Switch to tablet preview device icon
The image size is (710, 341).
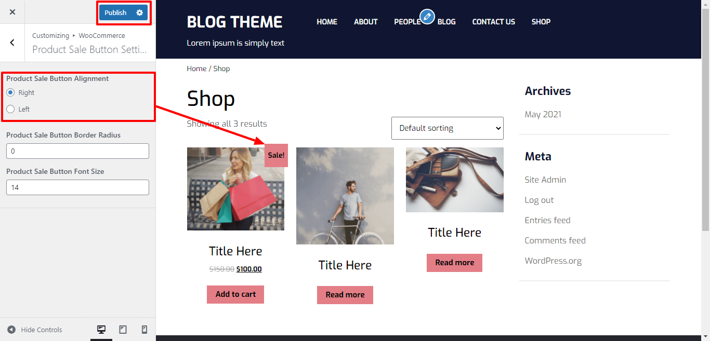pyautogui.click(x=123, y=330)
